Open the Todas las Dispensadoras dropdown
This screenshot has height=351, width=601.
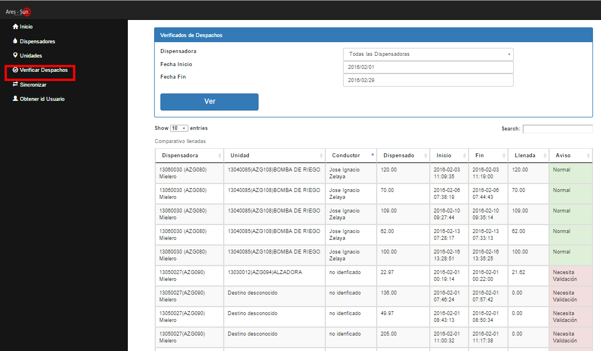[427, 54]
